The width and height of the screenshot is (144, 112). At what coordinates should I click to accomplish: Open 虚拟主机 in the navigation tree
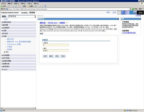[x=10, y=39]
